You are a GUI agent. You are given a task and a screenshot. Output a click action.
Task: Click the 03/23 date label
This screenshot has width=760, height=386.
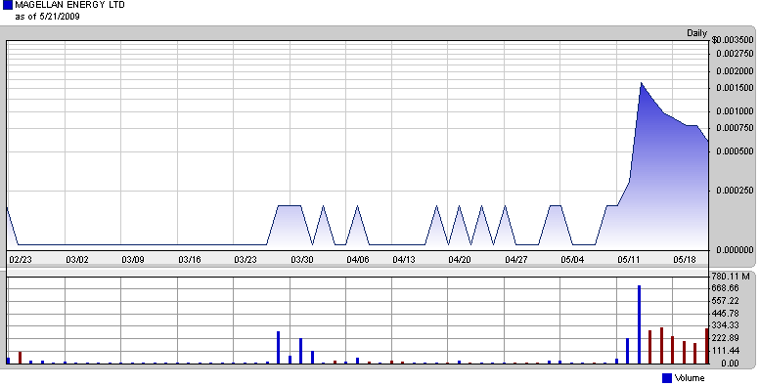tap(246, 260)
